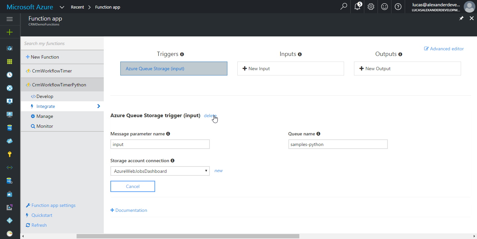
Task: Click the feedback smiley face icon
Action: click(385, 7)
